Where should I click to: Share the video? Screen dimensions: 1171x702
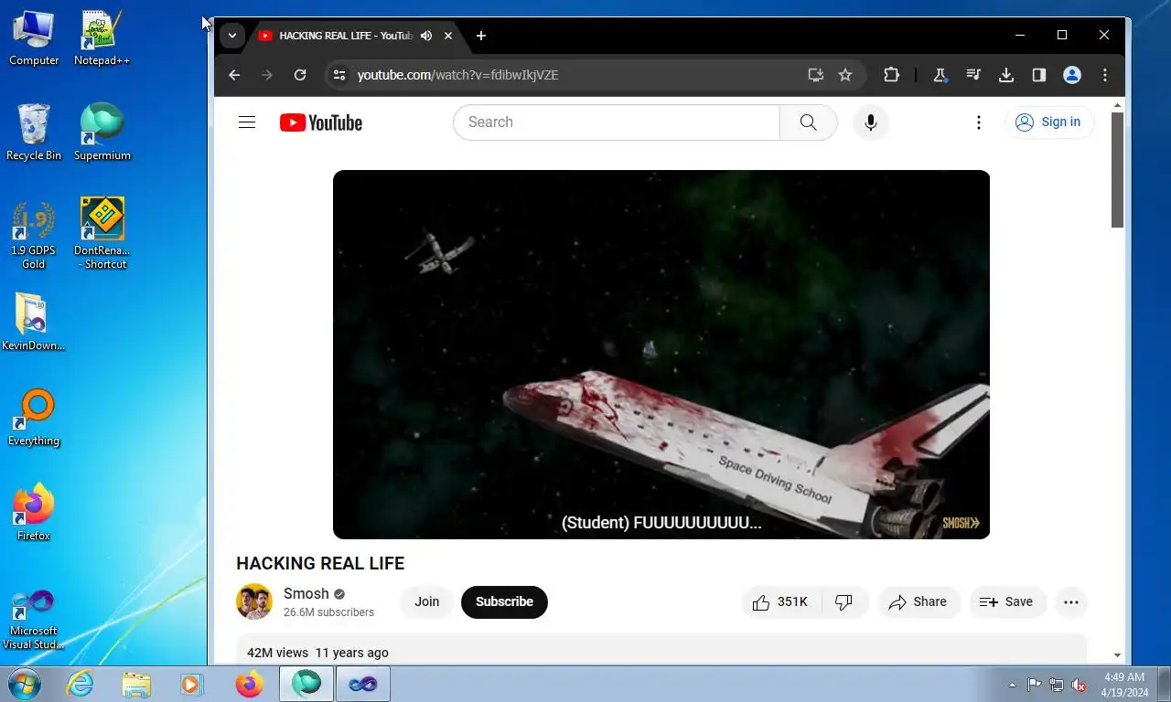[x=919, y=601]
